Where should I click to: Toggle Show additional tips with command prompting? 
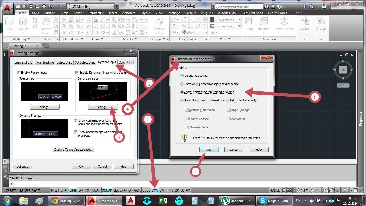[x=76, y=132]
